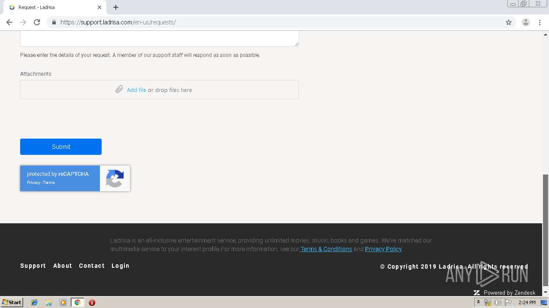Open the Windows Start menu
Image resolution: width=549 pixels, height=308 pixels.
click(12, 302)
